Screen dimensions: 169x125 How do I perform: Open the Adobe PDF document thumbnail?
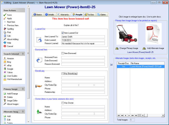tap(154, 34)
